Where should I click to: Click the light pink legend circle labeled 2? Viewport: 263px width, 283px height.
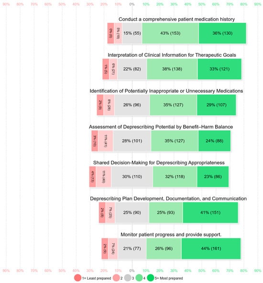pyautogui.click(x=116, y=278)
